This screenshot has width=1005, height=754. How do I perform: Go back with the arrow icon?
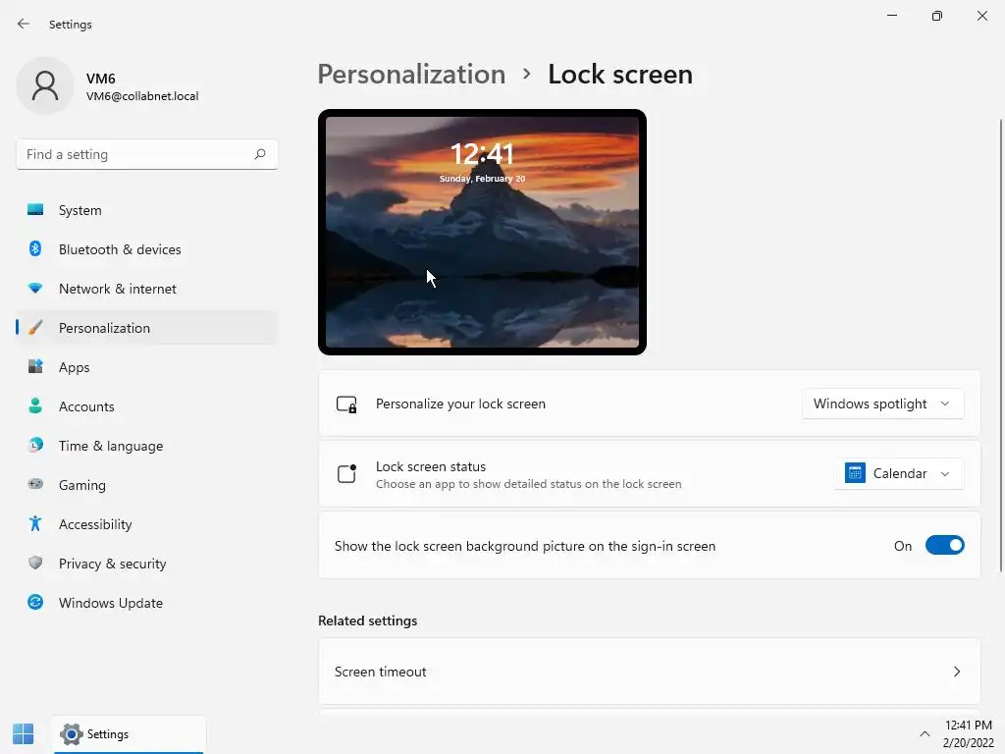[24, 24]
